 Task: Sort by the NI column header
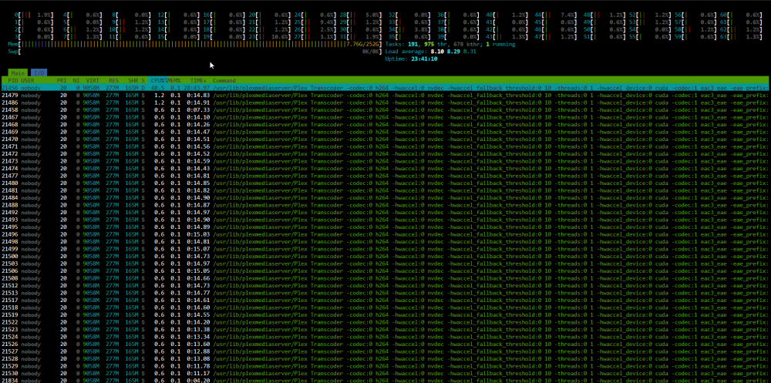point(76,80)
